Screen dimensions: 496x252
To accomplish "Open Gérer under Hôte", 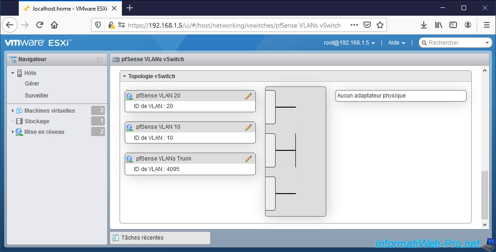I will [32, 84].
